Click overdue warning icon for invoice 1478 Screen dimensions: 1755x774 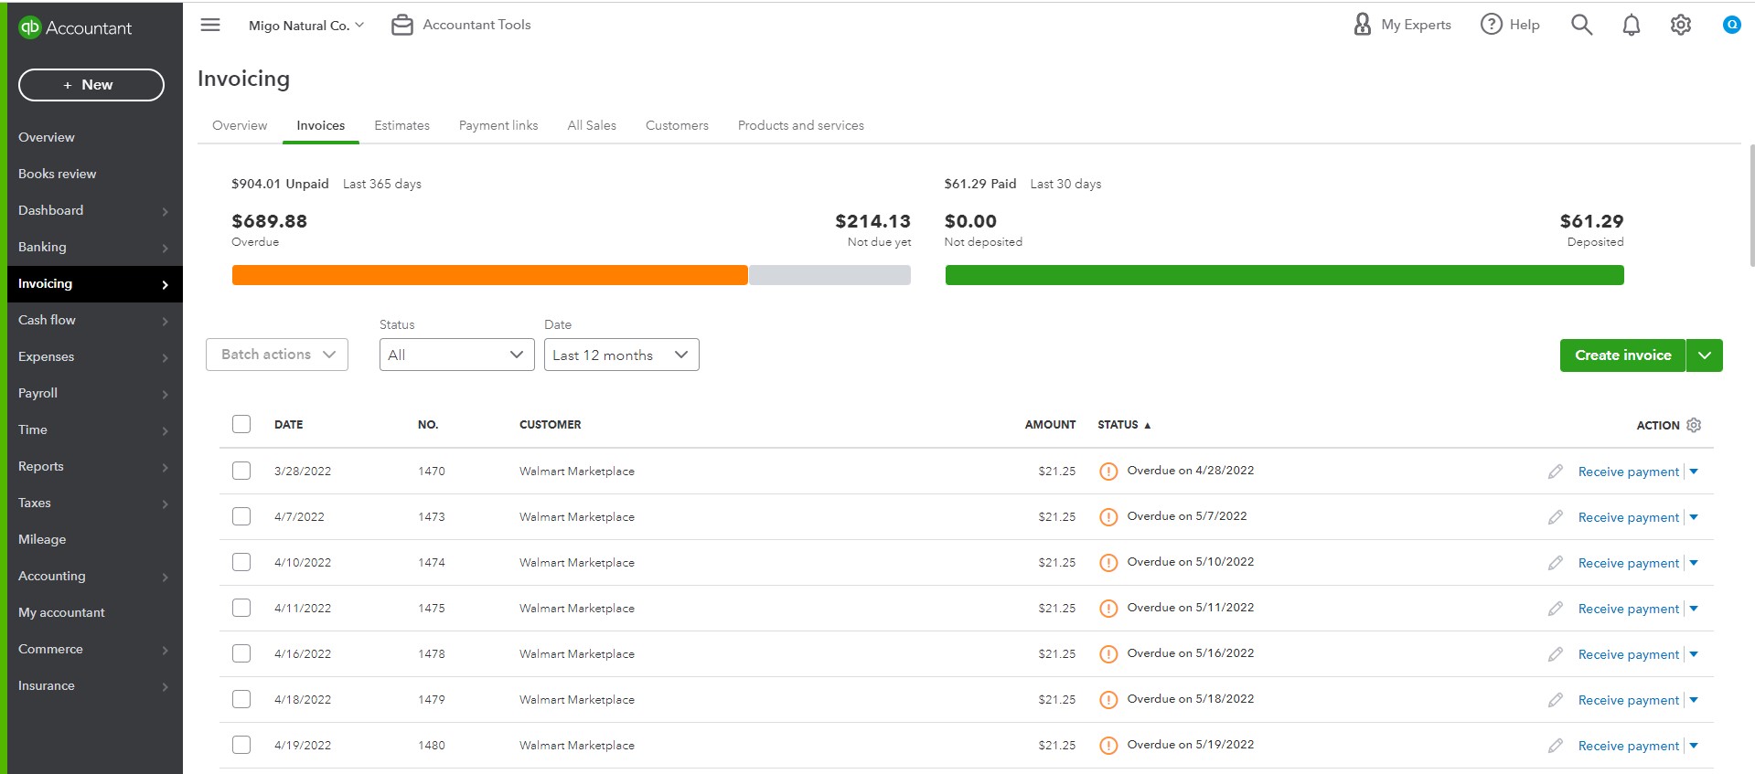(x=1108, y=654)
